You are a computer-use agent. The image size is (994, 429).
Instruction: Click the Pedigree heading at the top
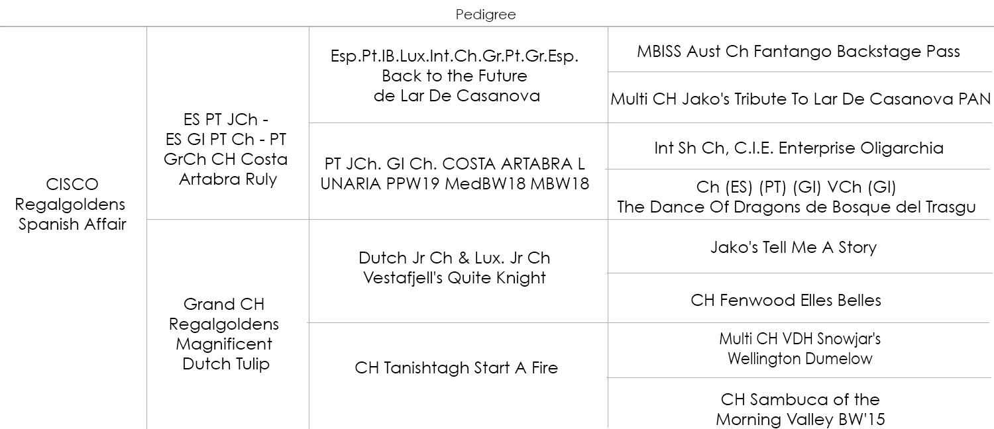point(485,15)
